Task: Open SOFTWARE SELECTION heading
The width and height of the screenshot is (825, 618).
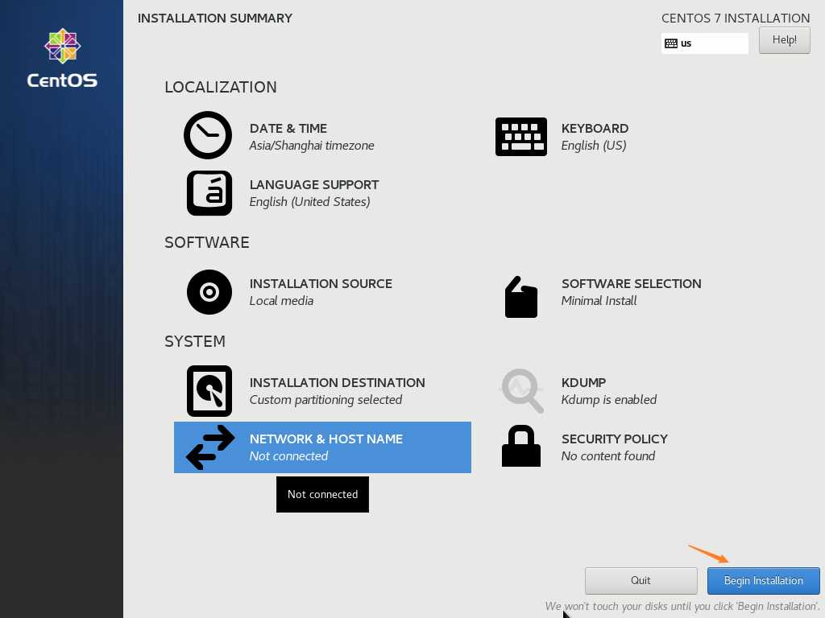Action: (631, 284)
